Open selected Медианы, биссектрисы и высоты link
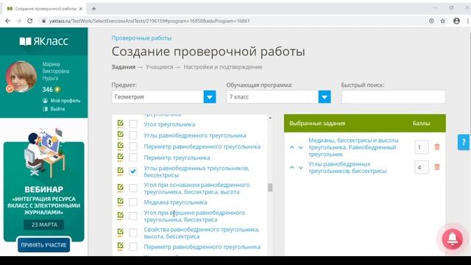471x265 pixels. (353, 147)
